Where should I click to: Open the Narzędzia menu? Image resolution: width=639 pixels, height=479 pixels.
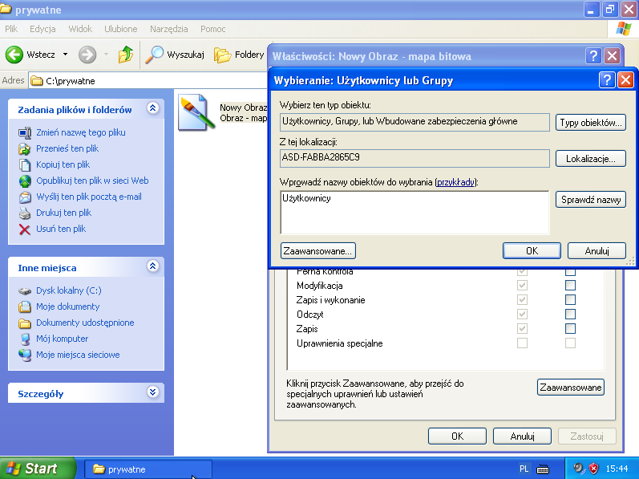click(x=168, y=29)
